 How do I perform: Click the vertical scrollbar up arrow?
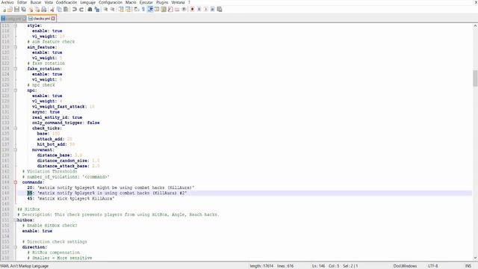[475, 26]
